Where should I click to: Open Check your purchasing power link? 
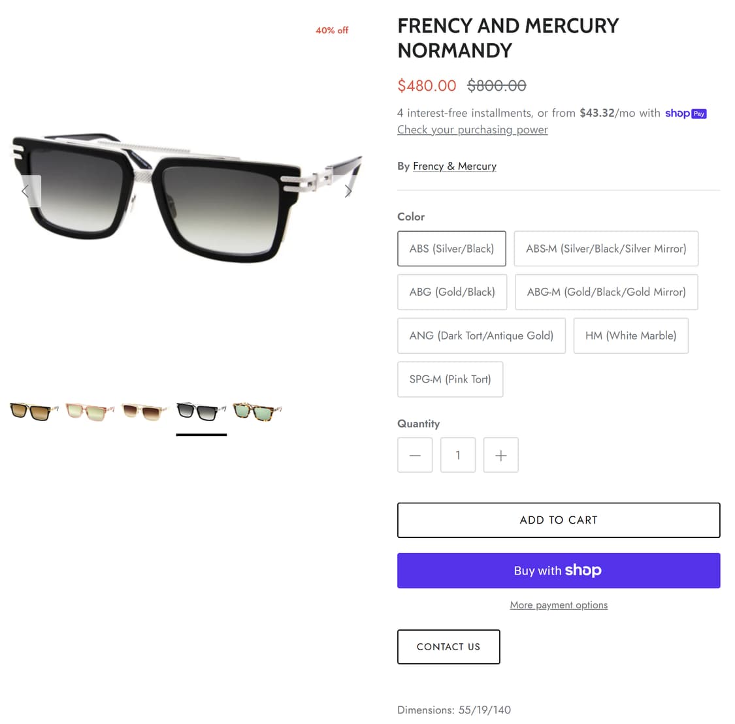472,130
